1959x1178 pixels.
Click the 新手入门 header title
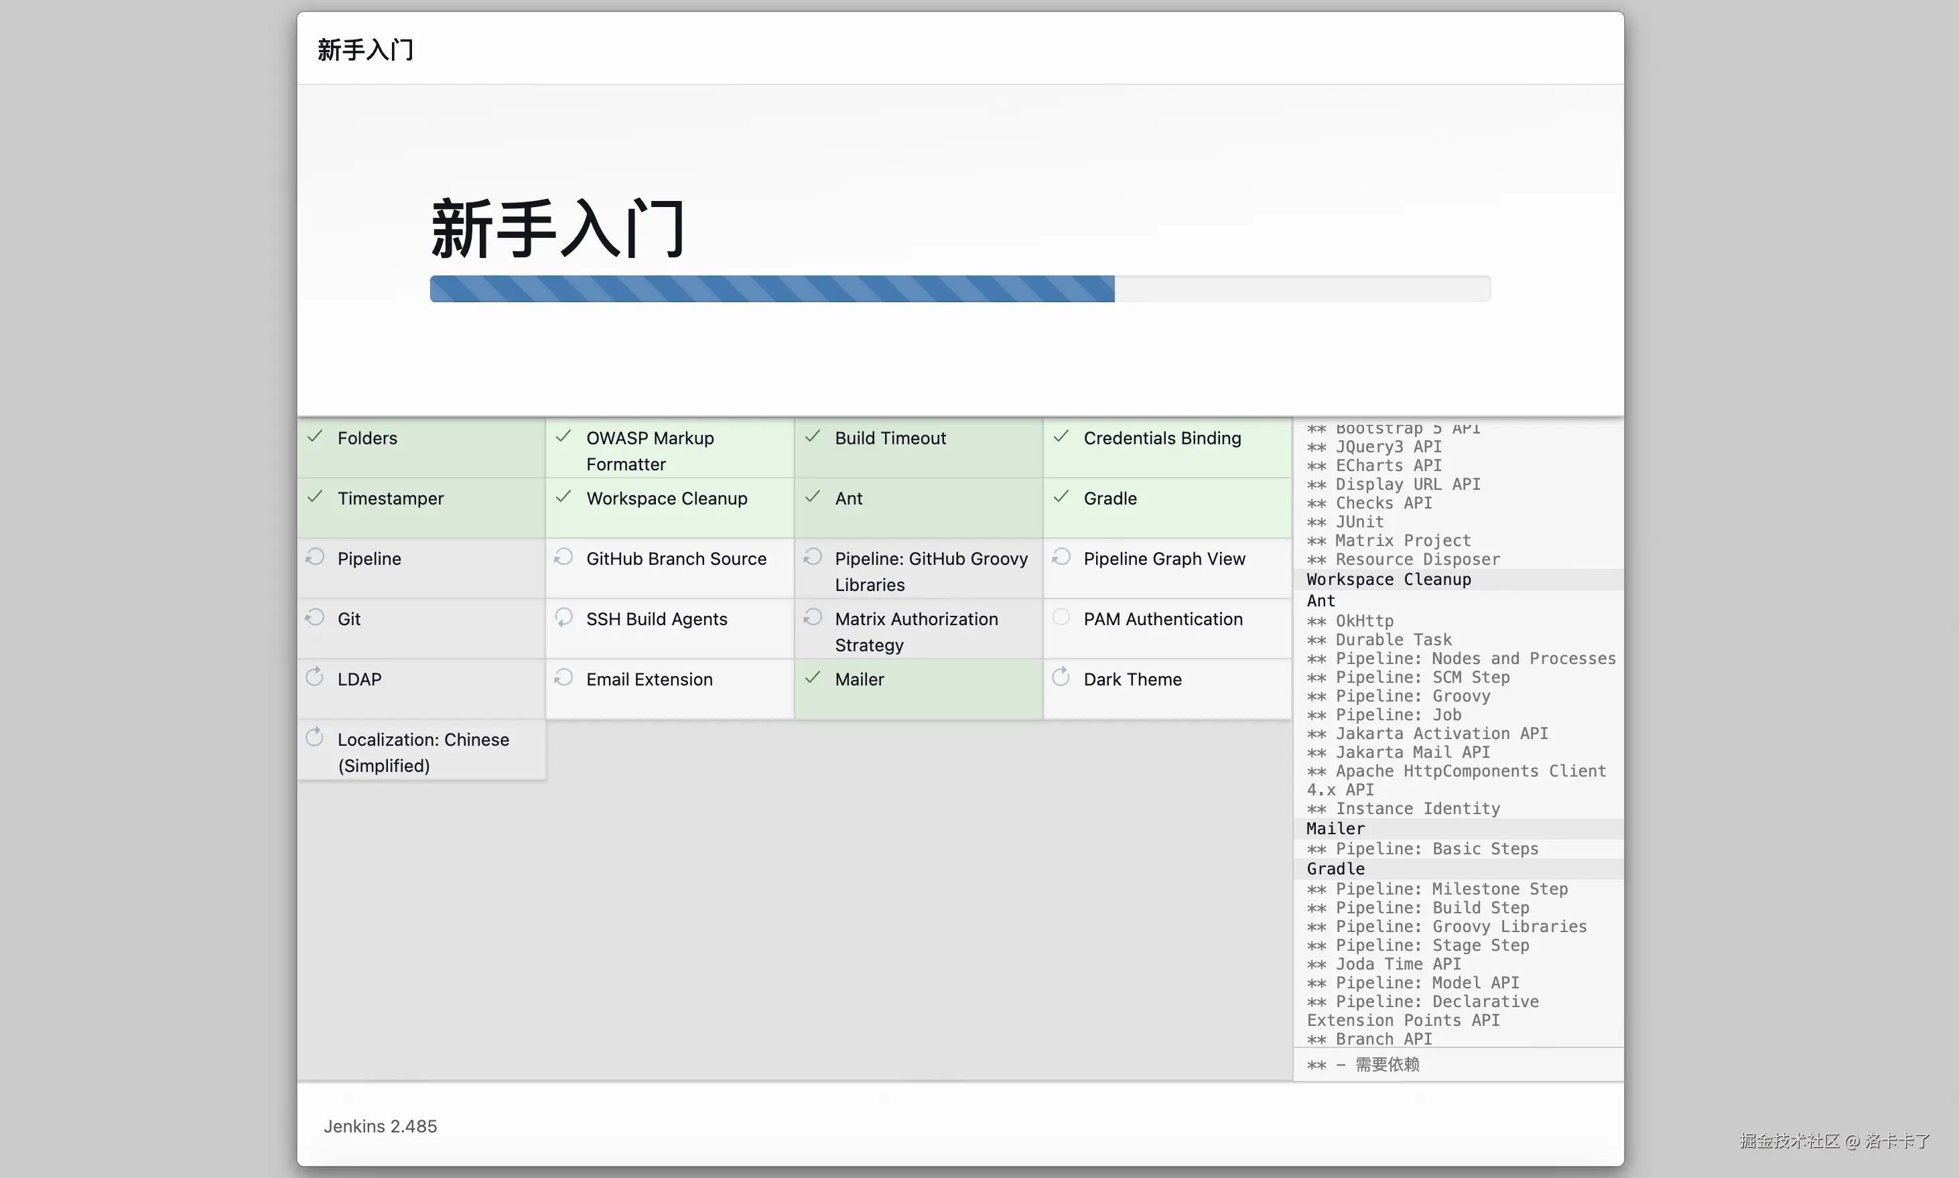(x=365, y=50)
